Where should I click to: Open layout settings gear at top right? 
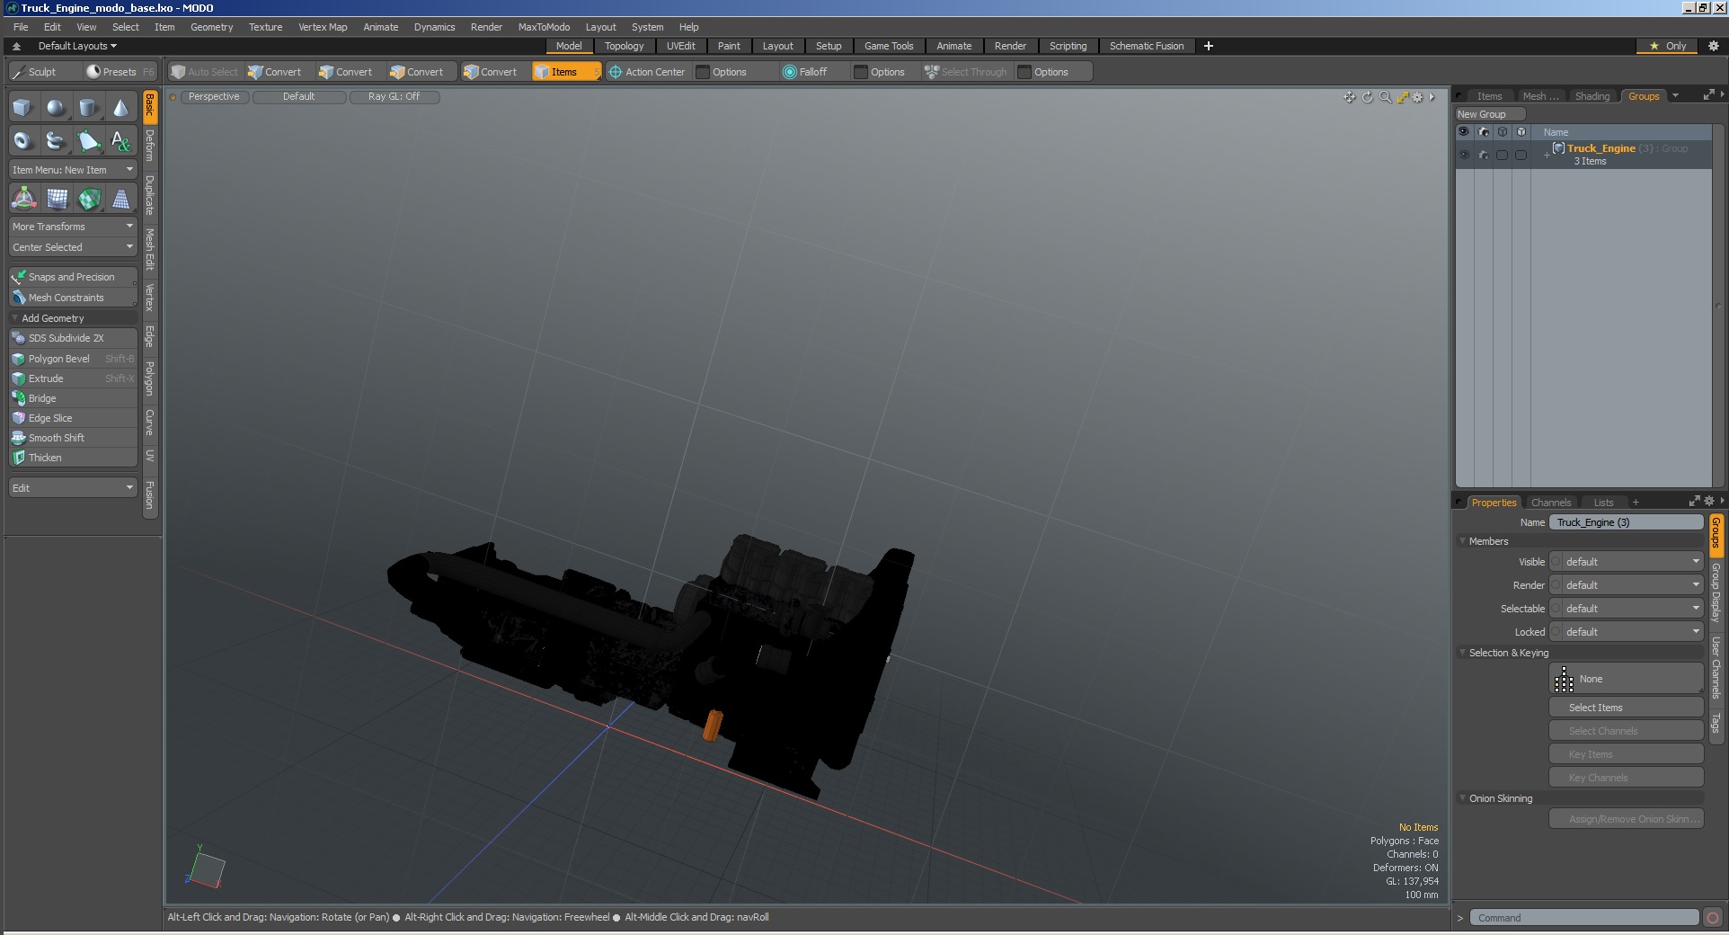tap(1713, 46)
